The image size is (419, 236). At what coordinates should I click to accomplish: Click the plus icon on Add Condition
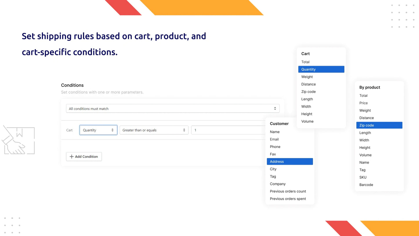pos(71,156)
